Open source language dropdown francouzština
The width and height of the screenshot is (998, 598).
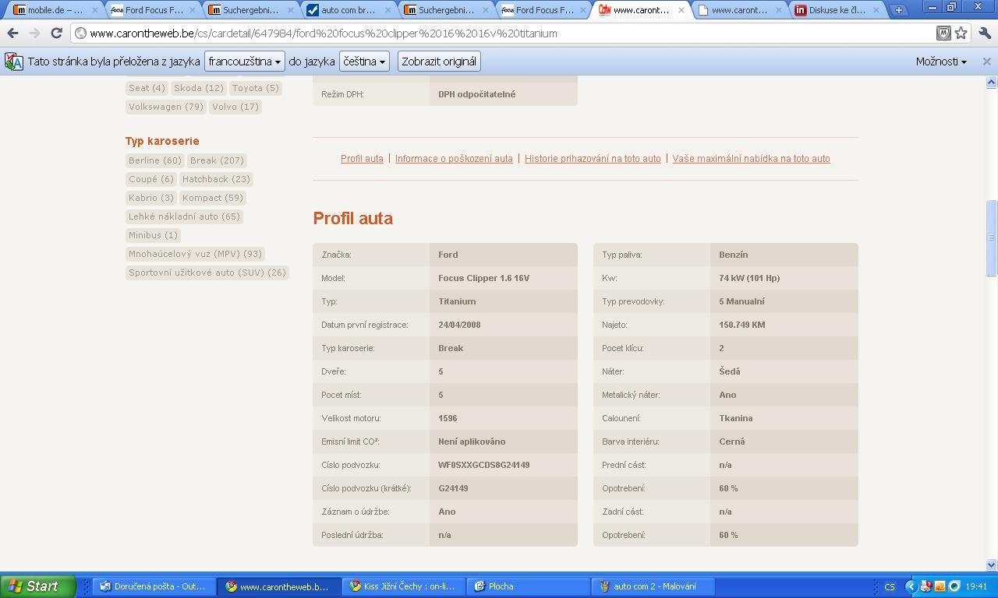click(x=245, y=62)
